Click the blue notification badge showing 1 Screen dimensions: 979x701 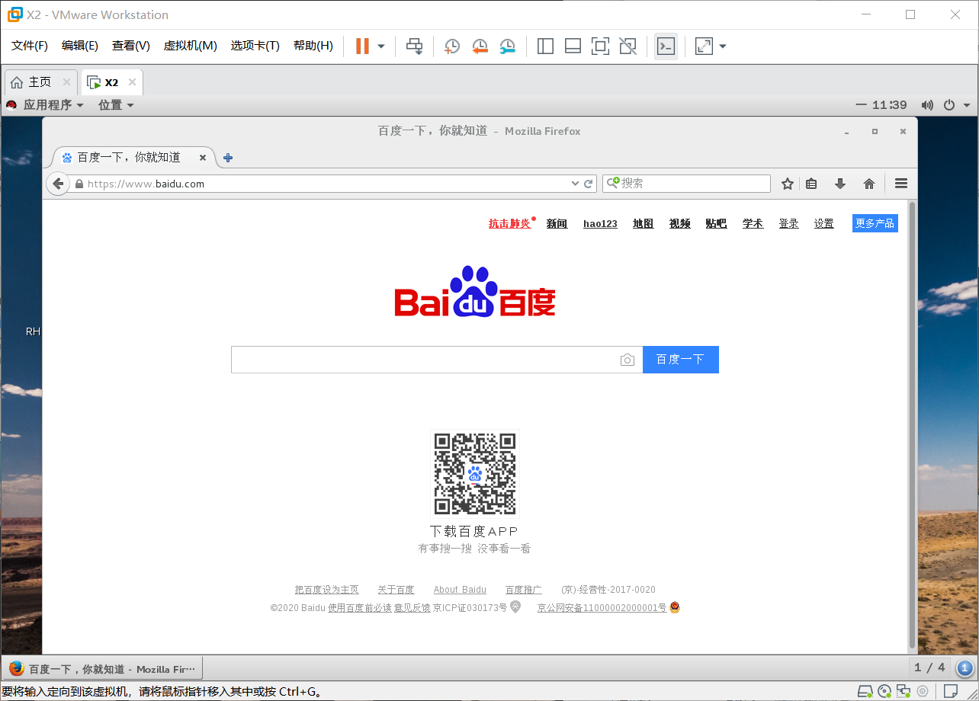point(965,668)
